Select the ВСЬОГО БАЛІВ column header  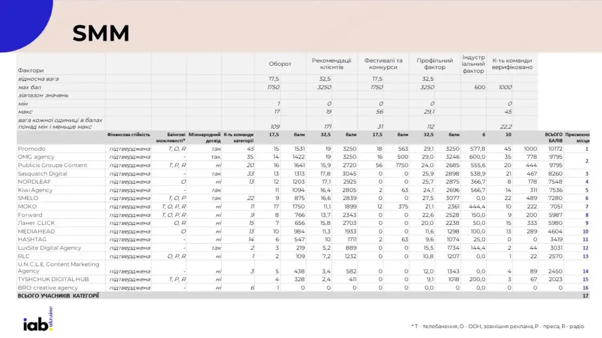click(554, 136)
